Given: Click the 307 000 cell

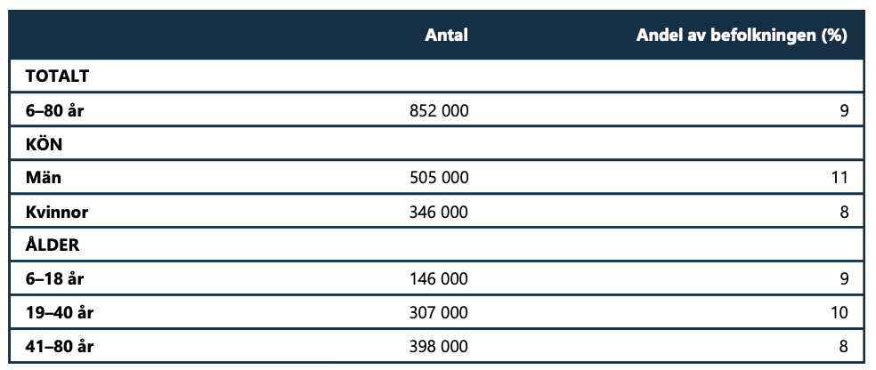Looking at the screenshot, I should (x=435, y=312).
